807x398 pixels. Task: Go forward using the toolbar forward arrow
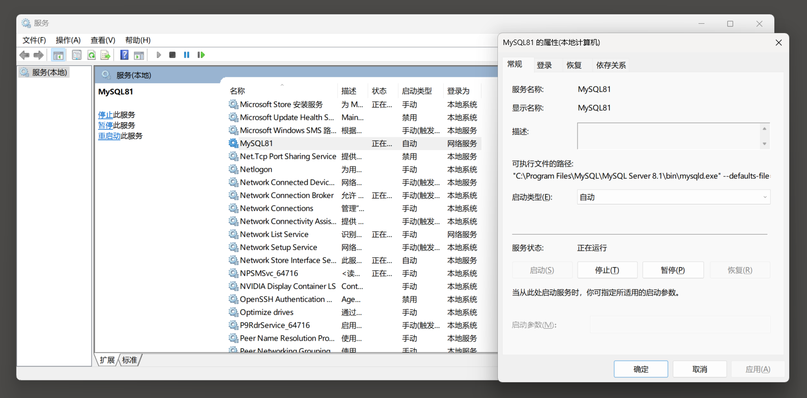click(38, 55)
